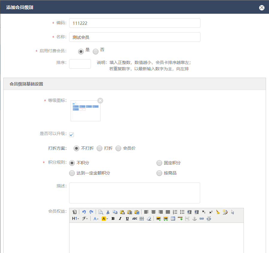Align text right in editor
269x253 pixels.
[x=161, y=212]
